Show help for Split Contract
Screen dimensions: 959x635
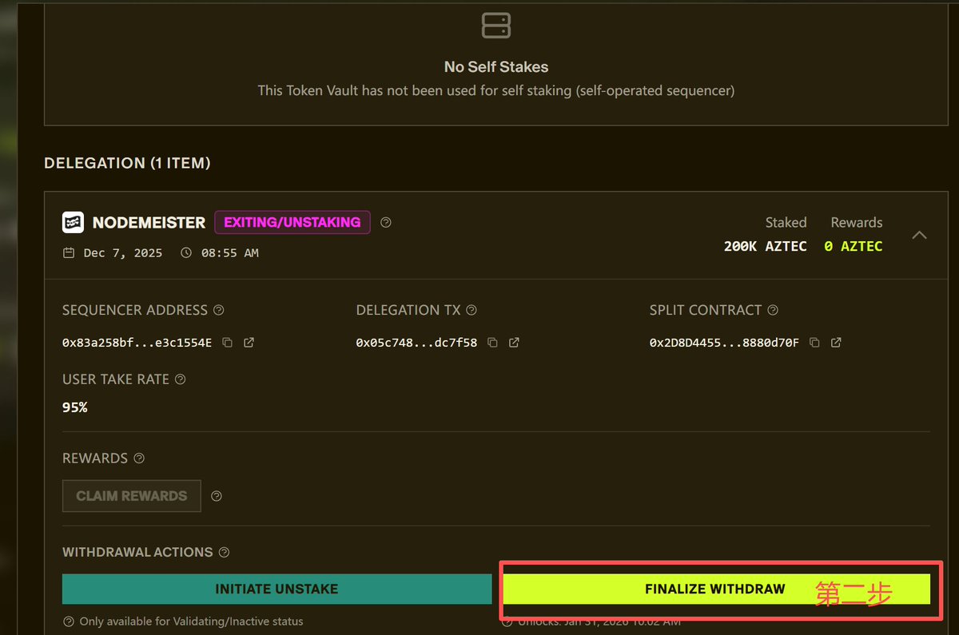(x=773, y=310)
